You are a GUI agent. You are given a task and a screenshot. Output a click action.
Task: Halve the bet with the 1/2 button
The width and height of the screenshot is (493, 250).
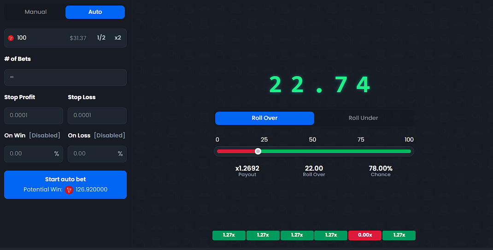coord(101,38)
